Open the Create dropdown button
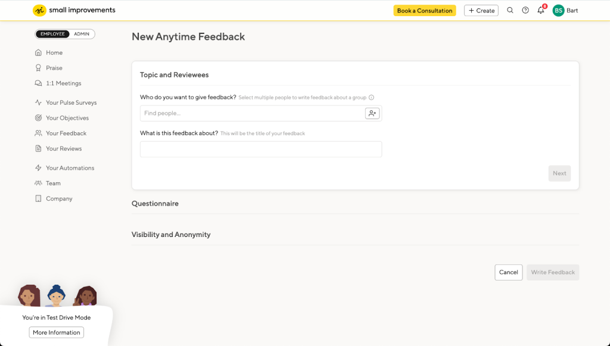The height and width of the screenshot is (346, 610). click(x=481, y=10)
